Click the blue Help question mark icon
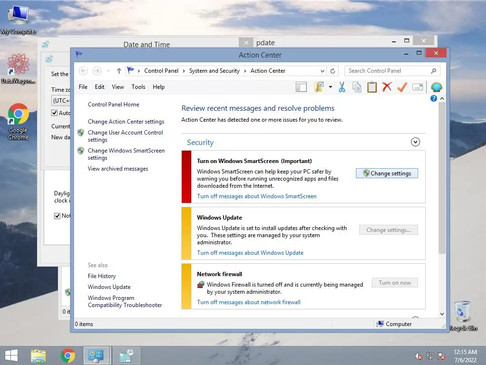486x365 pixels. [434, 98]
